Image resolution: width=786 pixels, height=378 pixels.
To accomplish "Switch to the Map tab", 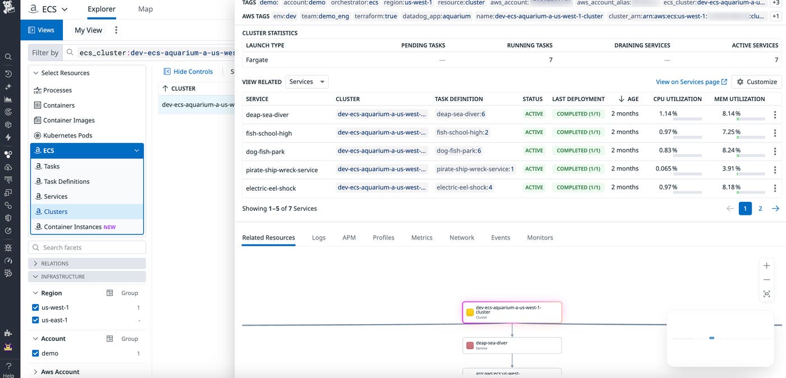I will 145,9.
